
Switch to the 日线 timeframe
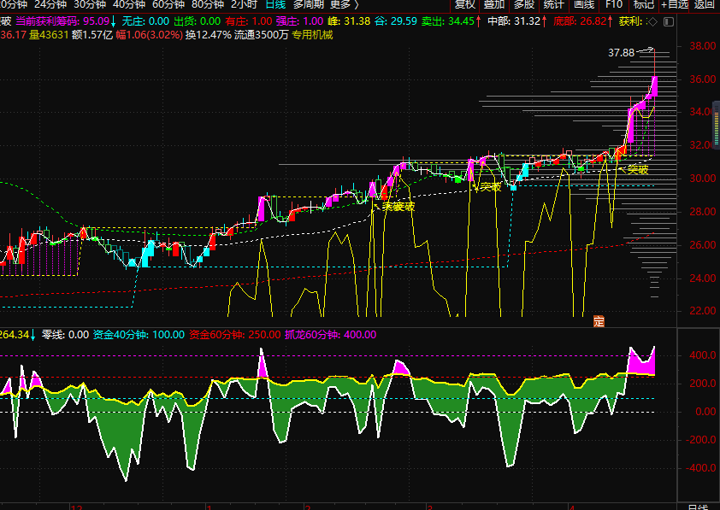(275, 4)
